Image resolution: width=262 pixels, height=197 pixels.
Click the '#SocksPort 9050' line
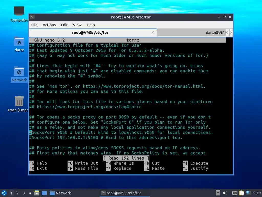[121, 132]
